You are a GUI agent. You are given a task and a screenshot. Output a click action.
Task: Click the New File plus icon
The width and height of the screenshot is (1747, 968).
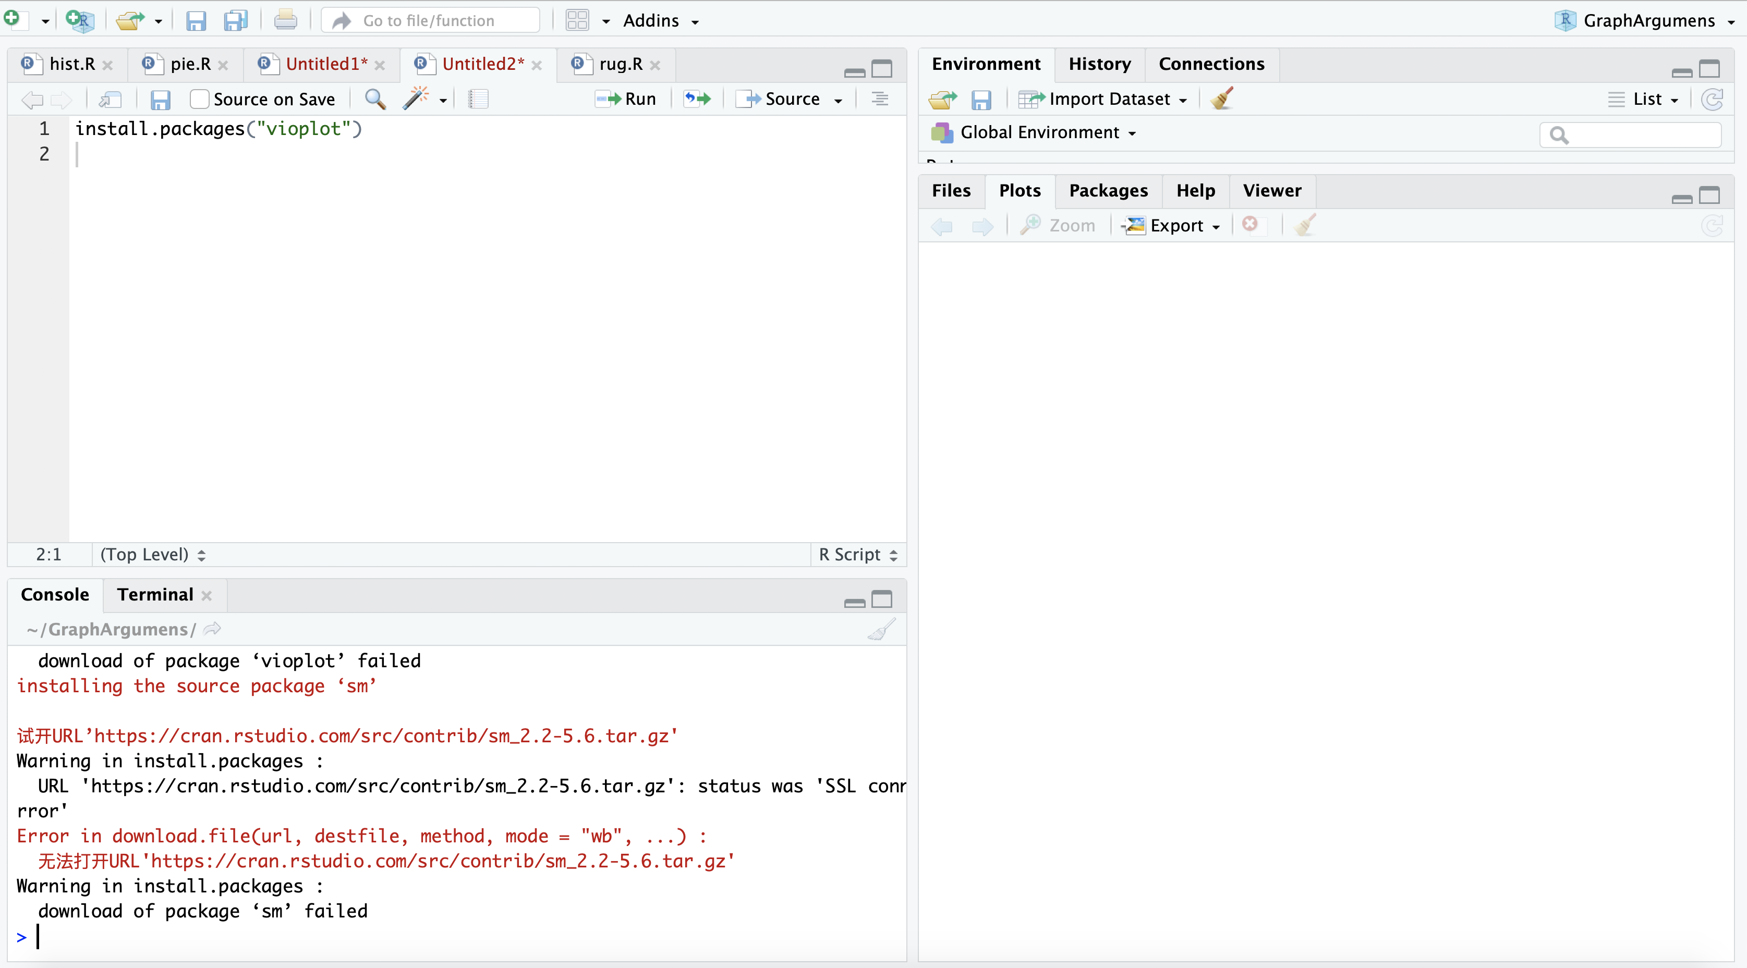tap(15, 20)
